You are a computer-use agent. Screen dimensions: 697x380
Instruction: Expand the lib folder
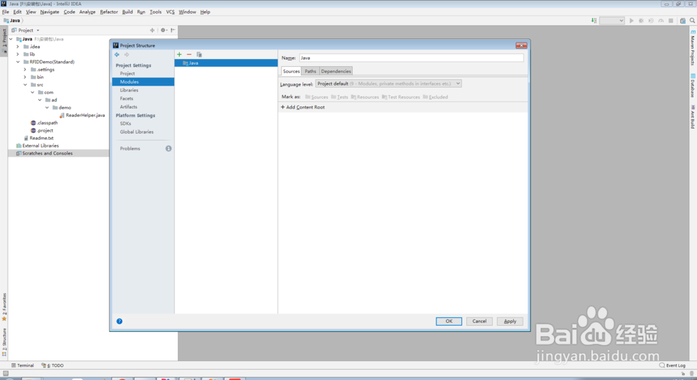18,54
